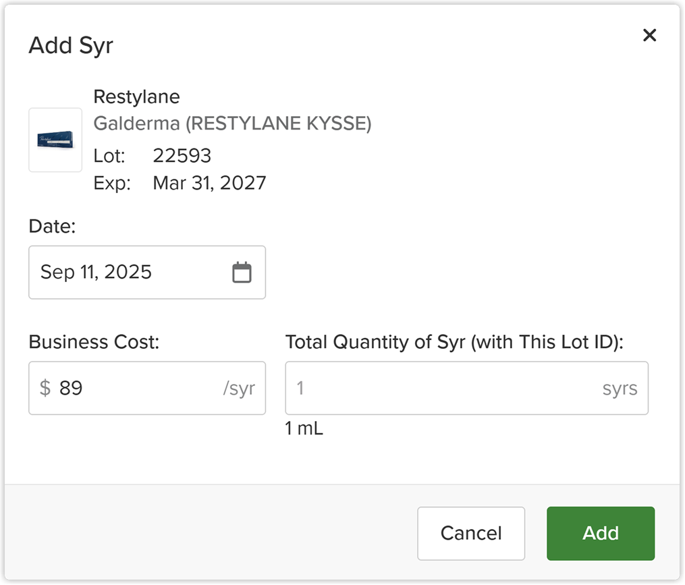685x585 pixels.
Task: Open the calendar picker icon
Action: [242, 272]
